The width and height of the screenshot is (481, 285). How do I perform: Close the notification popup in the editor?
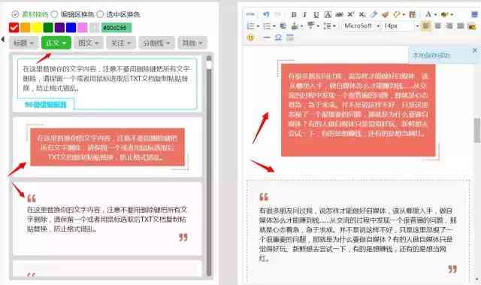475,50
